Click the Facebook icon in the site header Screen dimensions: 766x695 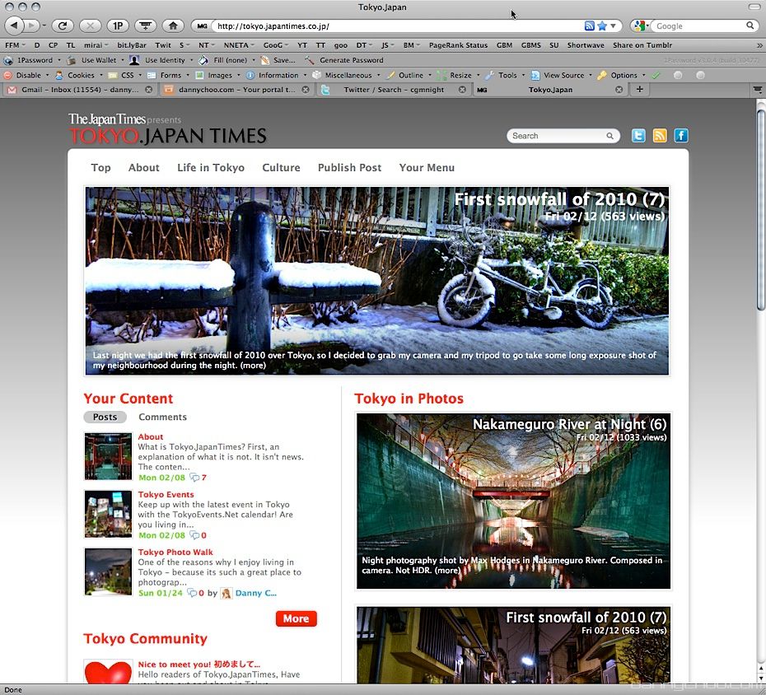681,136
